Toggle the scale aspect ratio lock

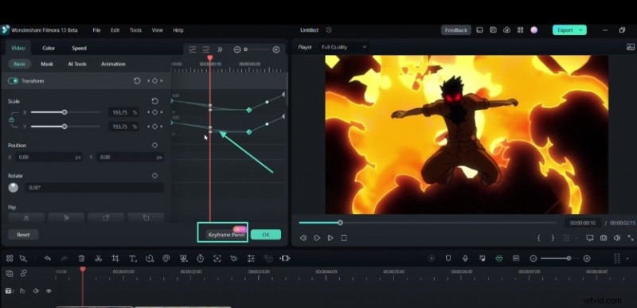pyautogui.click(x=11, y=119)
